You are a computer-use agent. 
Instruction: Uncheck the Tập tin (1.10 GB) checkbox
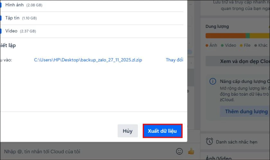coord(1,18)
